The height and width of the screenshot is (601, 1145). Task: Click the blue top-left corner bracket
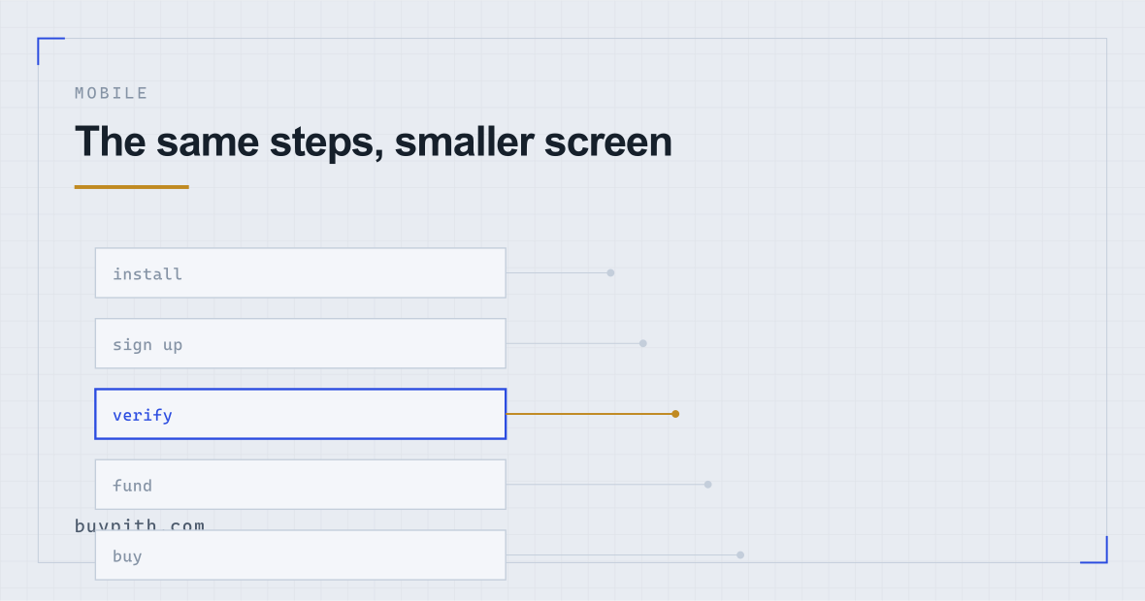(x=50, y=50)
